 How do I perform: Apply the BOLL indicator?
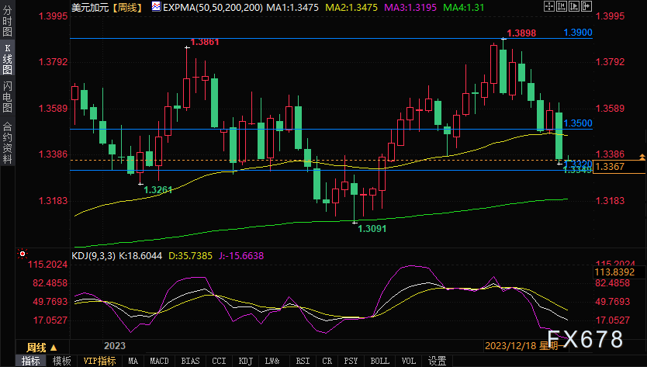pos(379,361)
